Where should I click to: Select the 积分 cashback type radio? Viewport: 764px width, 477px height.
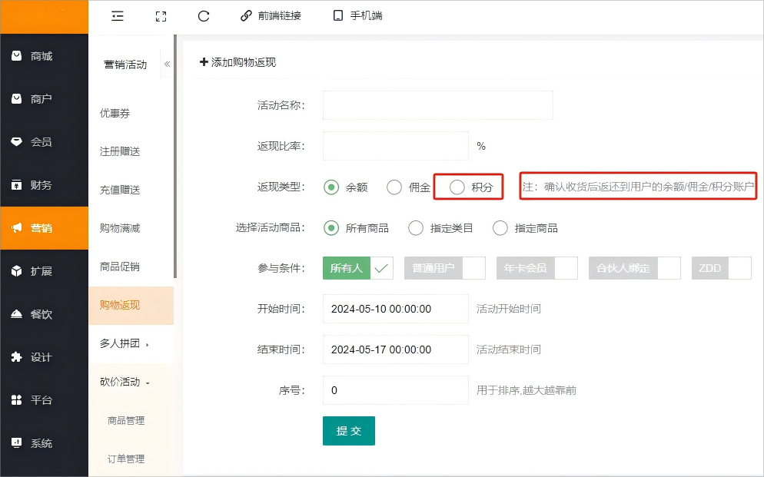point(457,187)
